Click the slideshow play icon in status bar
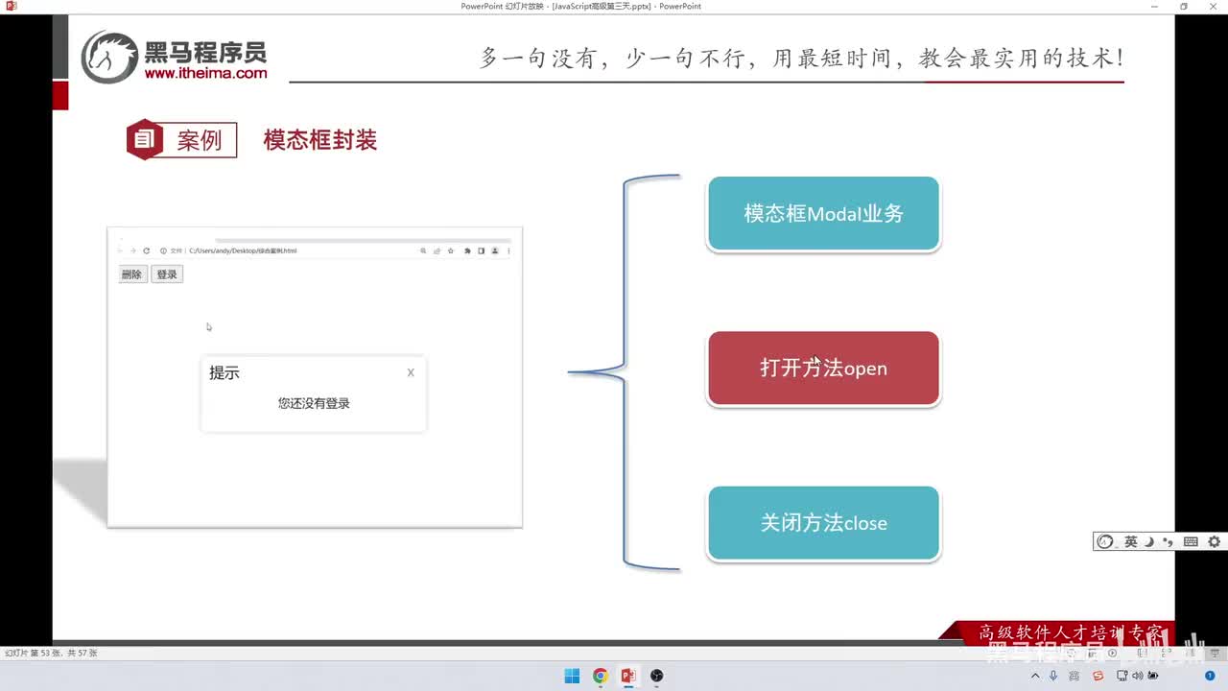The height and width of the screenshot is (691, 1228). tap(1113, 653)
